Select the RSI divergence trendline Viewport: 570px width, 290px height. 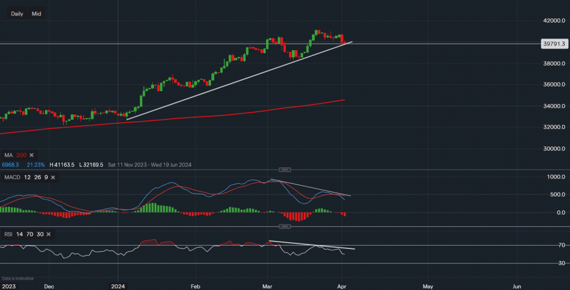coord(311,245)
